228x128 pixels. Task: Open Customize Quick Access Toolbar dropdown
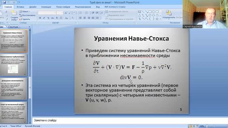19,2
